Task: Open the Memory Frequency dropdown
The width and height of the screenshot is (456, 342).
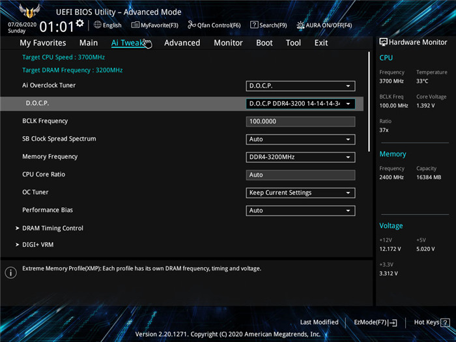Action: (300, 157)
